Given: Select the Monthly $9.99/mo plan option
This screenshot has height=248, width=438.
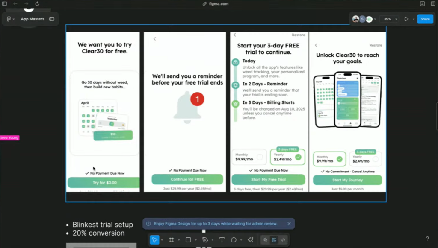Looking at the screenshot, I should [x=249, y=157].
